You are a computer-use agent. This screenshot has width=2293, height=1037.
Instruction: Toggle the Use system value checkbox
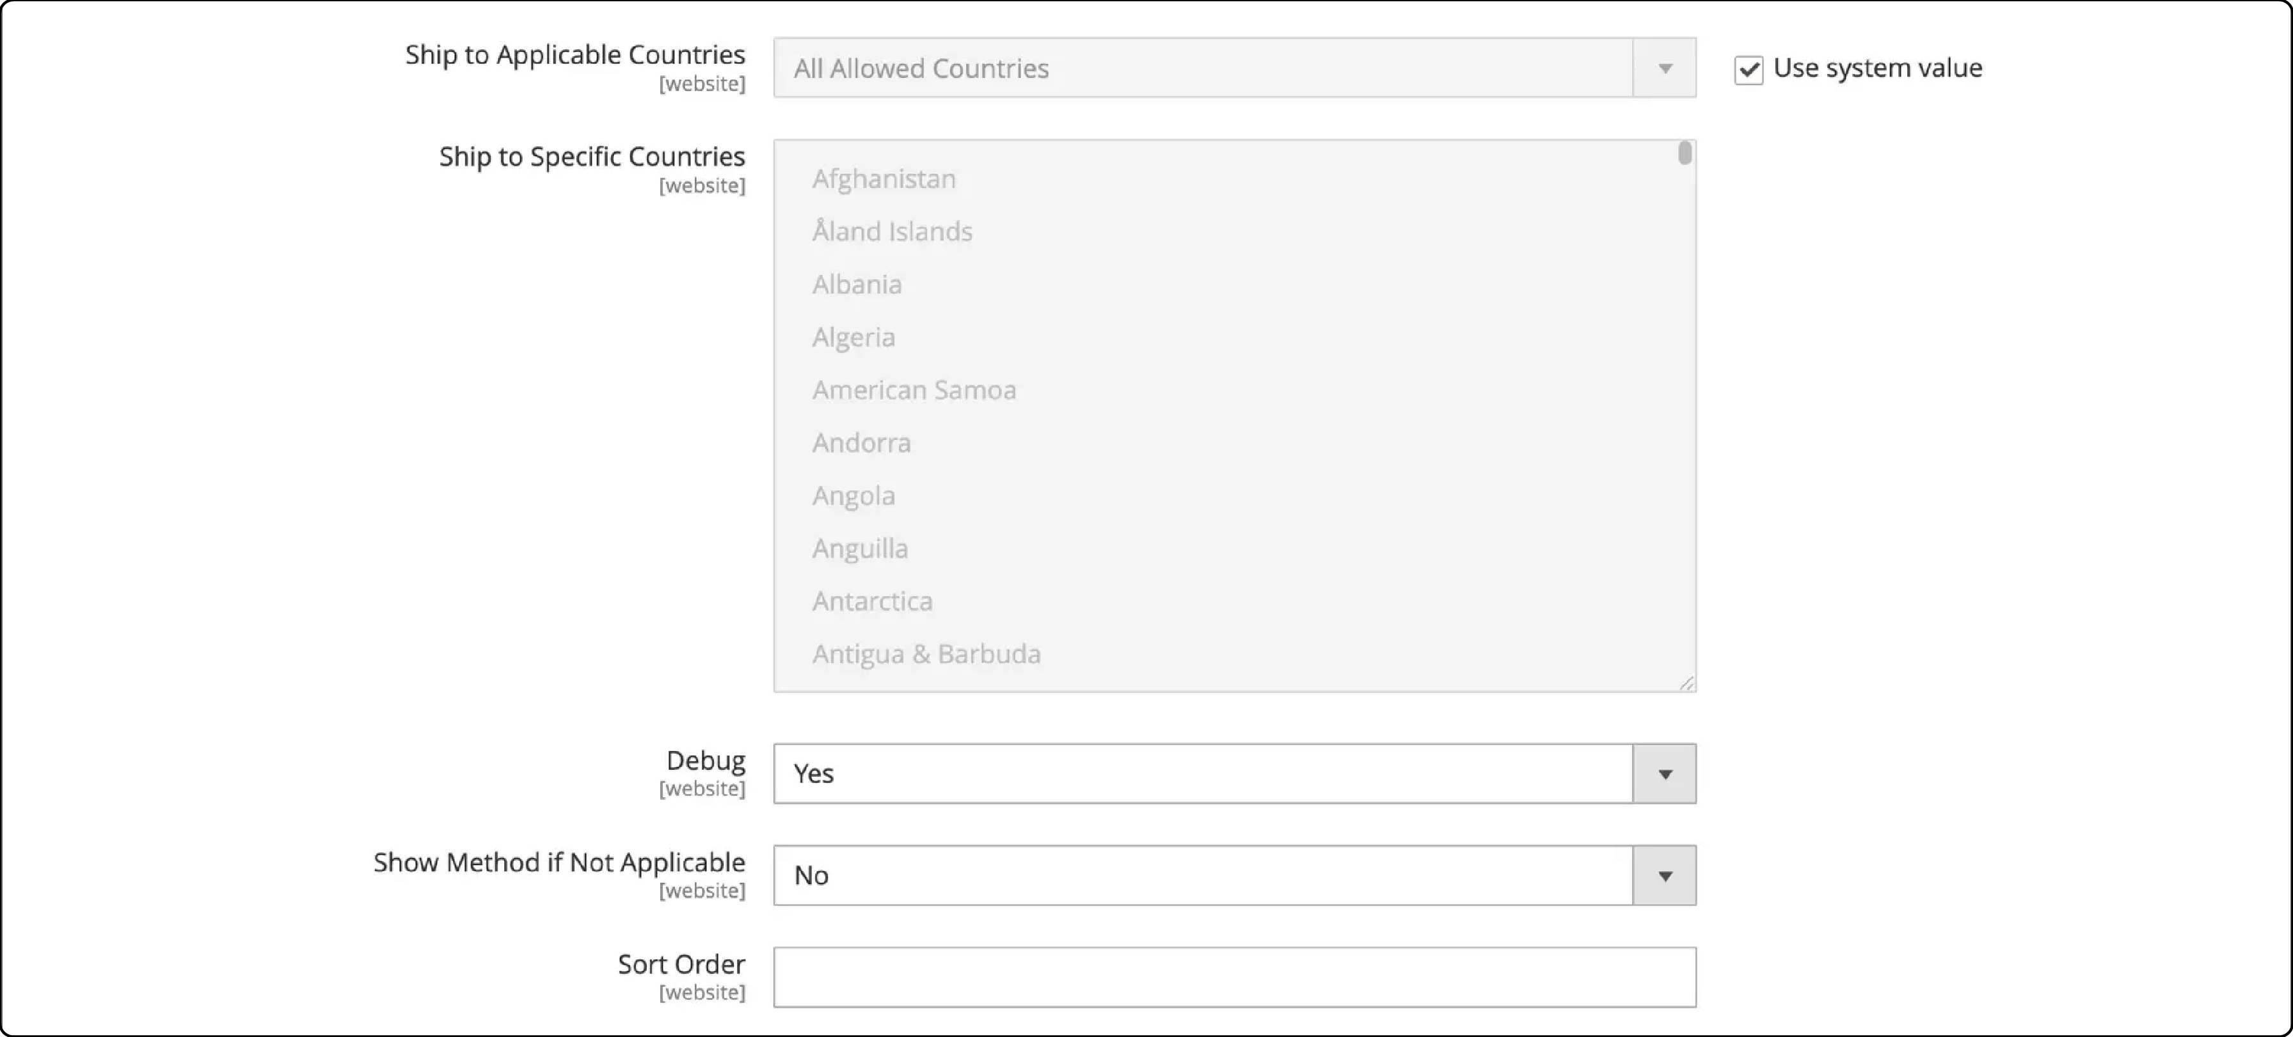(1747, 68)
